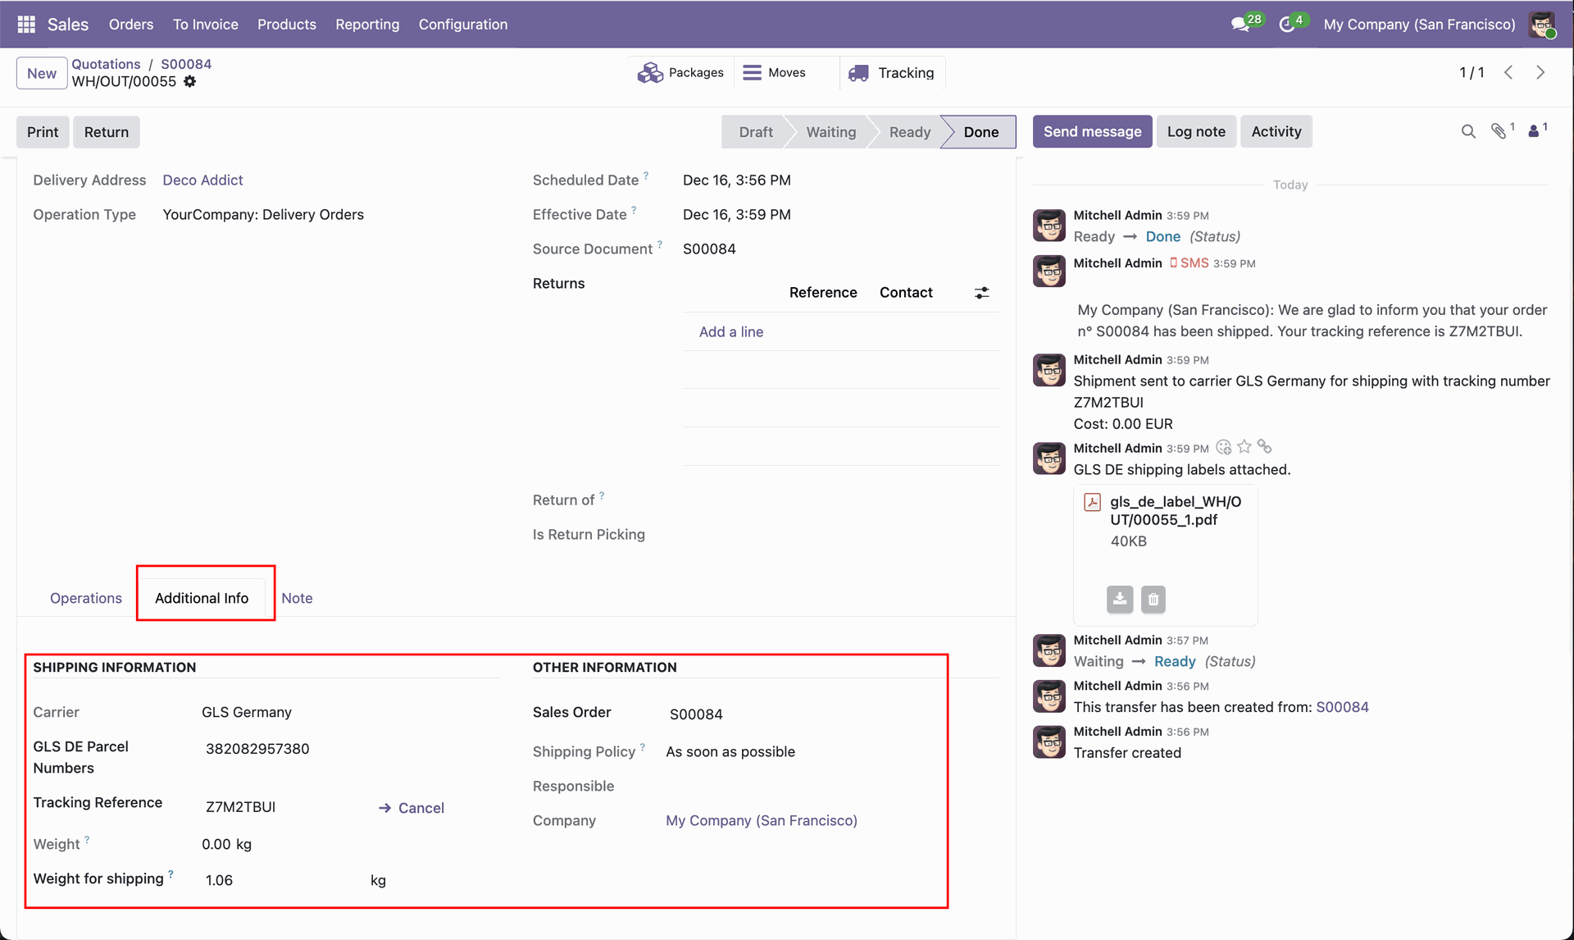1574x940 pixels.
Task: Open the Reporting menu
Action: click(367, 25)
